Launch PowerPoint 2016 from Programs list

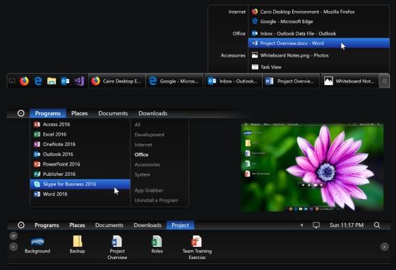coord(80,164)
